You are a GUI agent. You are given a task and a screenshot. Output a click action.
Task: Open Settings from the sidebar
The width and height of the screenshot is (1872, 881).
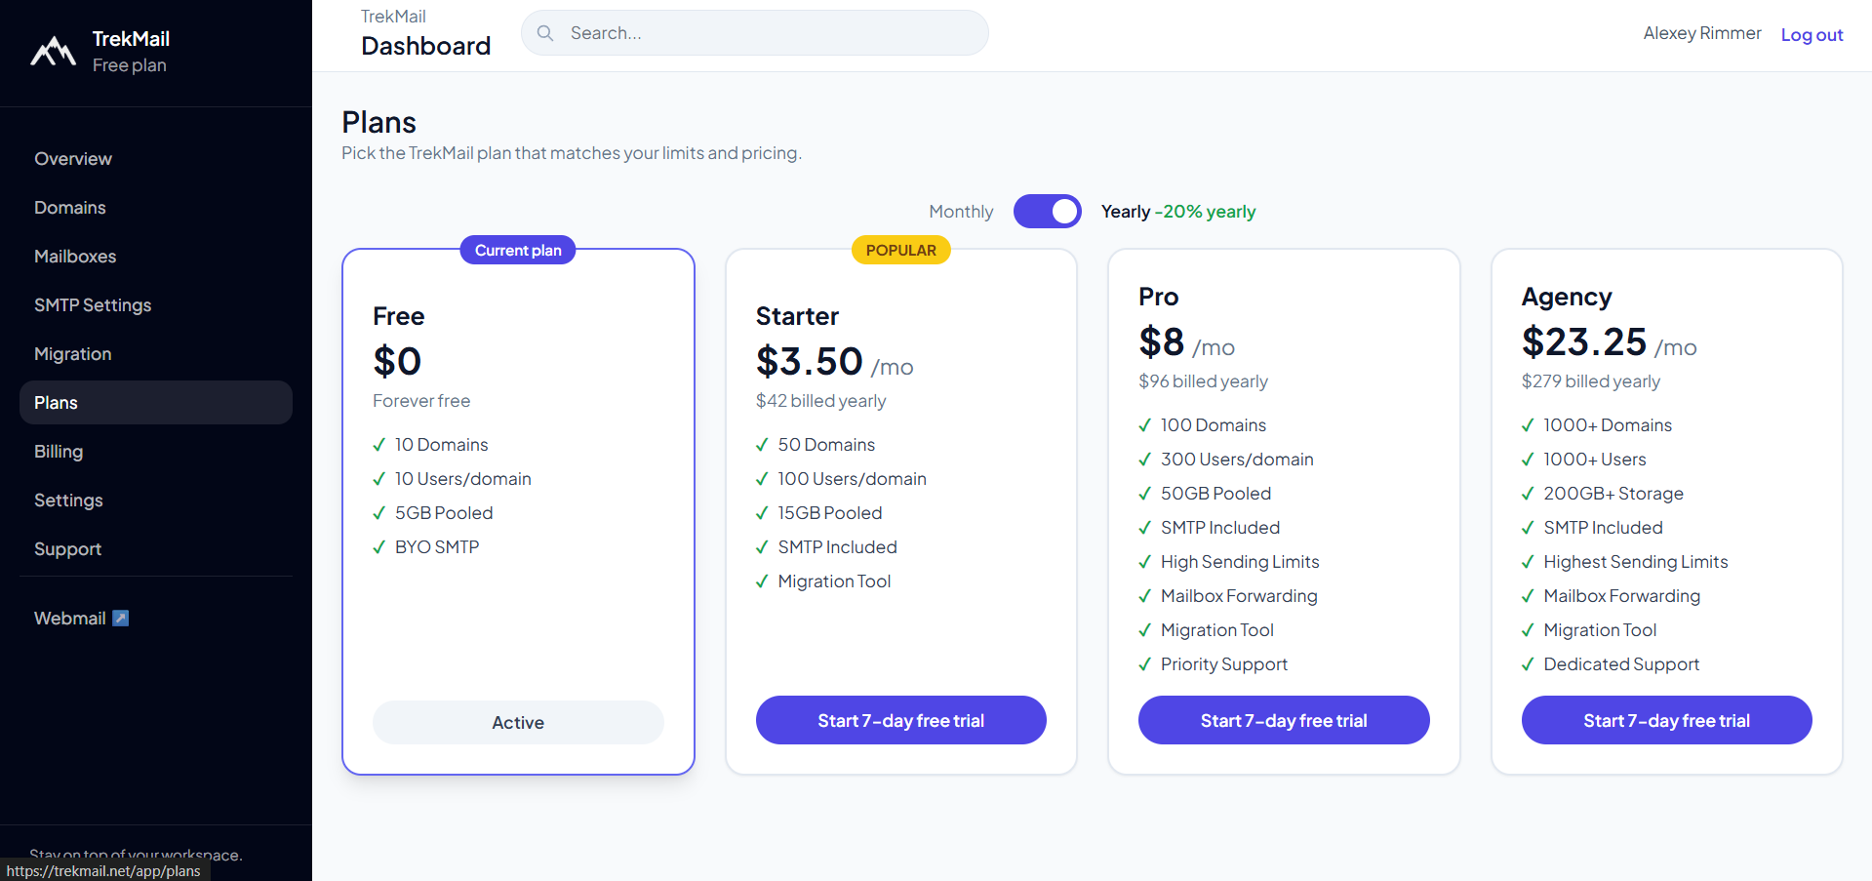(x=68, y=501)
